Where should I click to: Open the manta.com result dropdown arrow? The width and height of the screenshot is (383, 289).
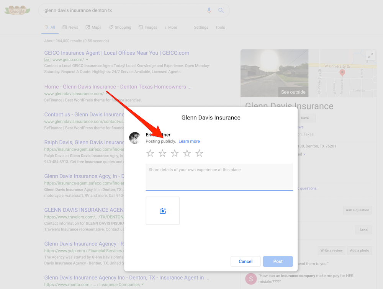[x=142, y=285]
